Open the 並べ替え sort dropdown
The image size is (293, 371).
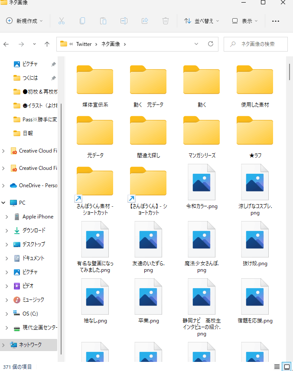coord(202,21)
